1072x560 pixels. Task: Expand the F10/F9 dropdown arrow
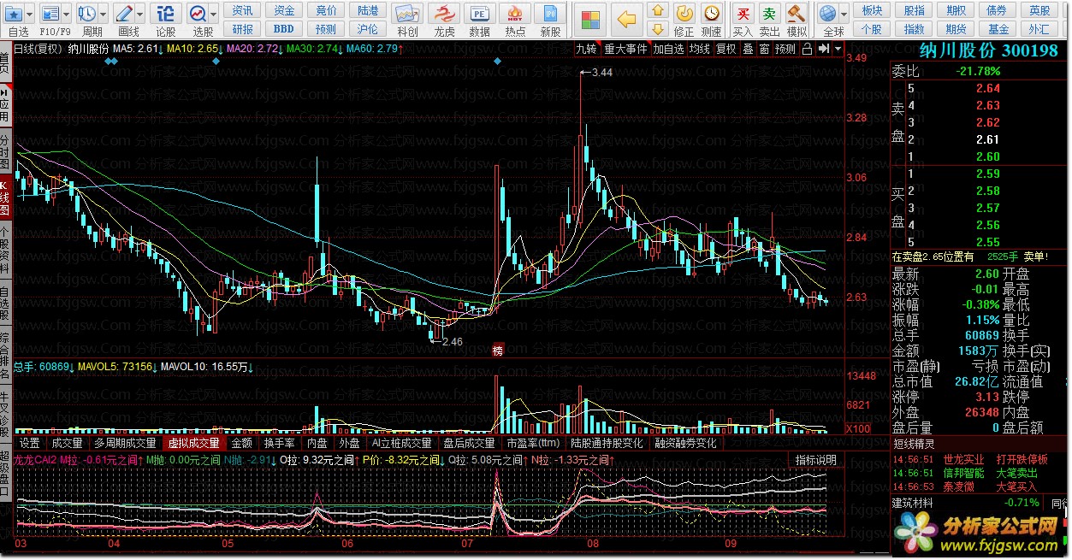tap(68, 14)
